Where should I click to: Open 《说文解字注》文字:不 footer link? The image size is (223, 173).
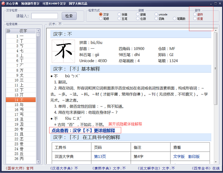[156, 168]
